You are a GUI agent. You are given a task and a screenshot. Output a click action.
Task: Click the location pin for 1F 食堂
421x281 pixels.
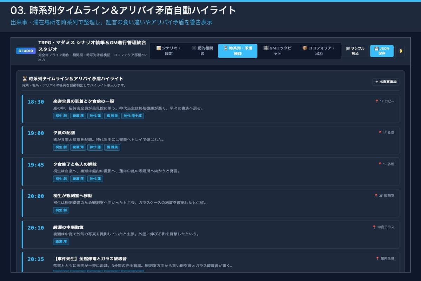[x=380, y=133]
